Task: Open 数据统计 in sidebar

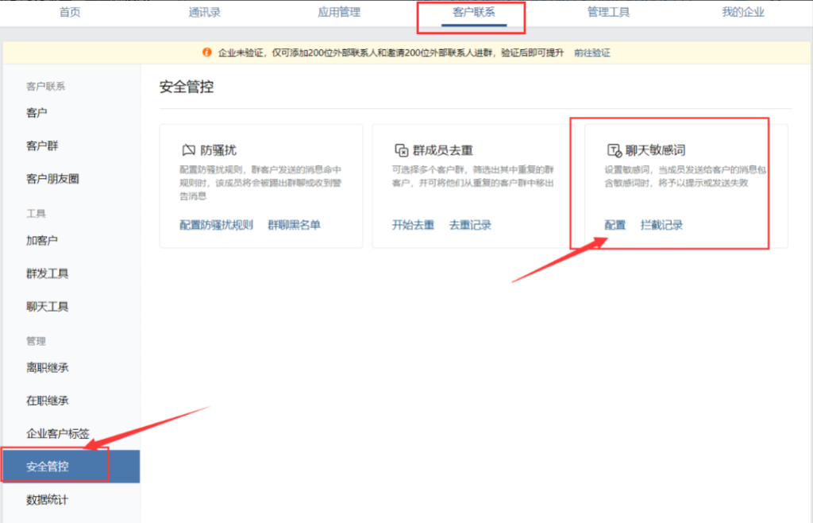Action: click(x=48, y=500)
